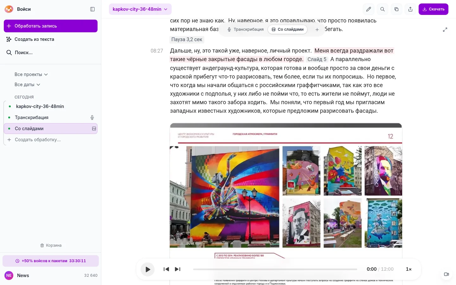
Task: Click Войси brand name
Action: coord(24,9)
